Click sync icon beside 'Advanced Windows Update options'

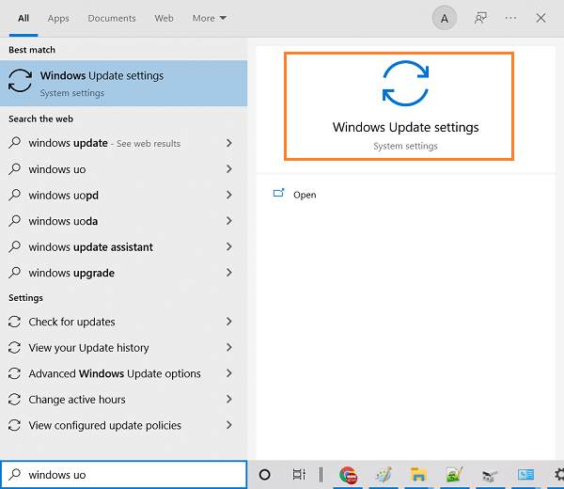pos(14,373)
